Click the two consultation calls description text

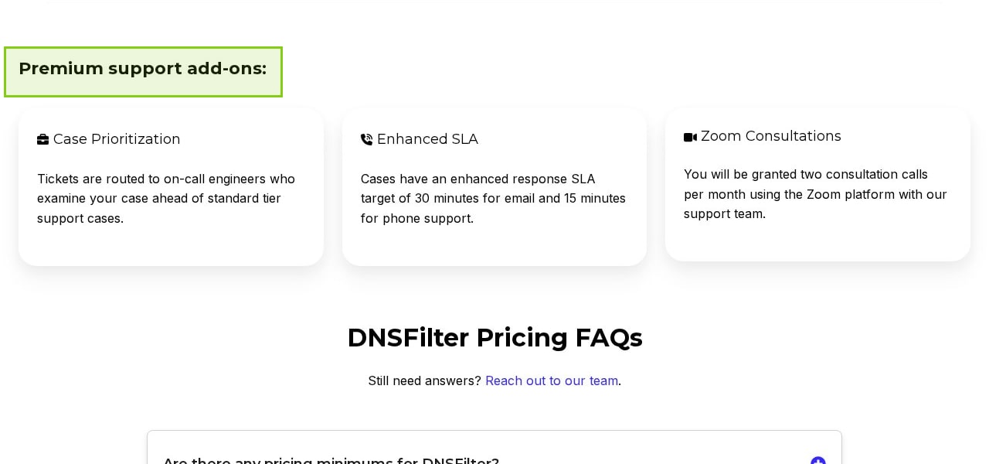815,194
